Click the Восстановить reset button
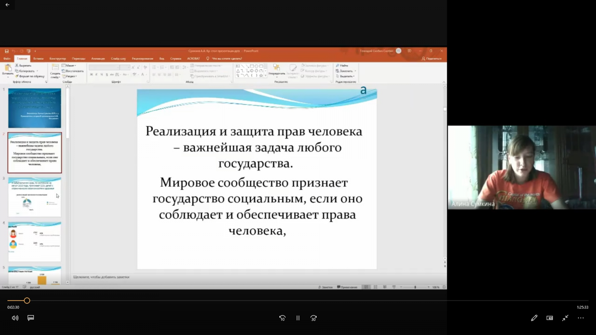Screen dimensions: 596x335 73,71
